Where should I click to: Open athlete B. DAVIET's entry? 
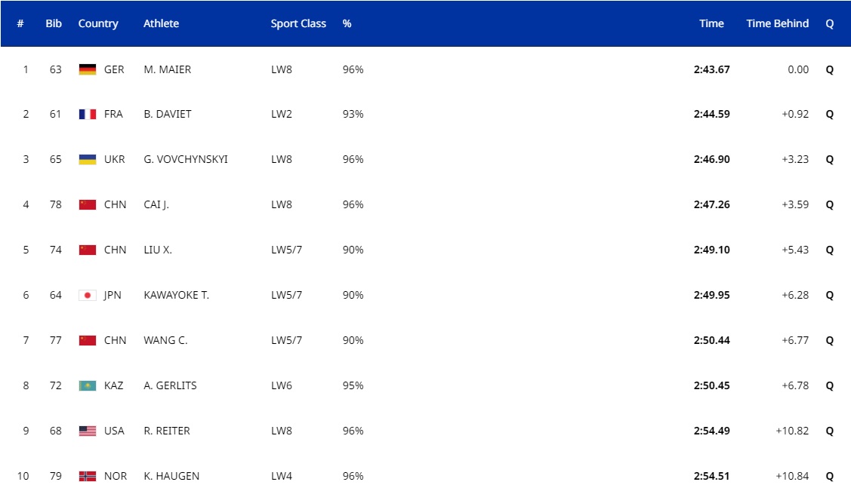point(167,115)
